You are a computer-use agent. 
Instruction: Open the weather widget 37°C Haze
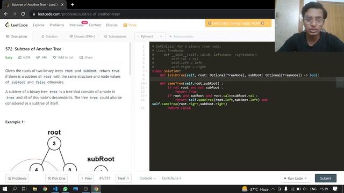(x=255, y=189)
